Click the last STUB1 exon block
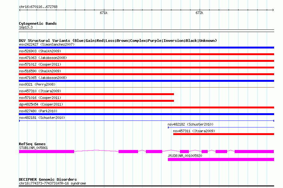Screen dimensions: 283x188 pyautogui.click(x=254, y=152)
